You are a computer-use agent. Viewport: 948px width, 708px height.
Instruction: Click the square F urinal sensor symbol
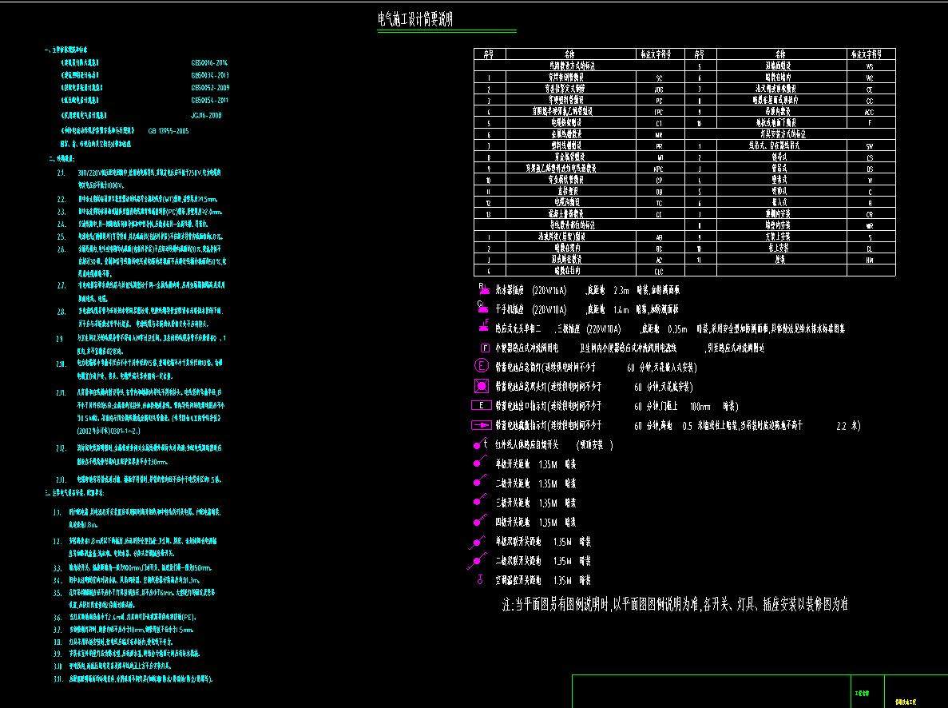(484, 348)
